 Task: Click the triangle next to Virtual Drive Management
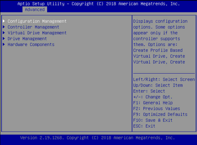(x=4, y=33)
